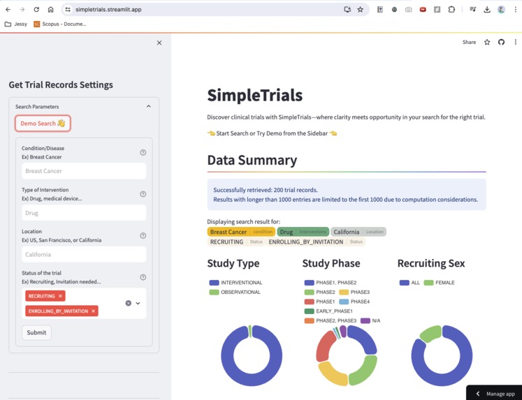
Task: Open the Chrome three-dot menu
Action: 515,10
